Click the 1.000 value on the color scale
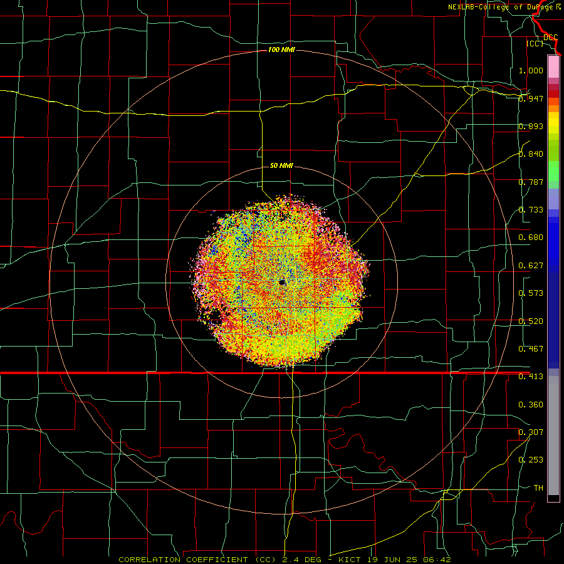Screen dimensions: 564x564 (531, 70)
